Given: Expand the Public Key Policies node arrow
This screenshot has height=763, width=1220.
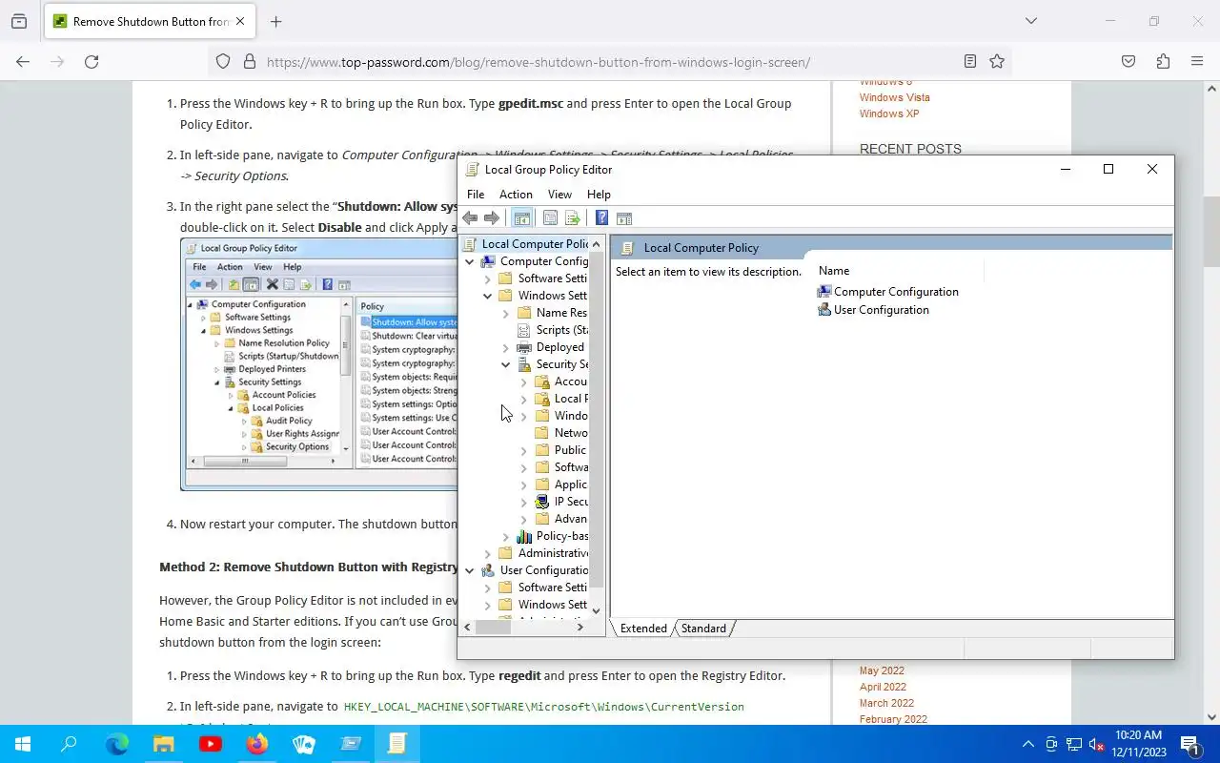Looking at the screenshot, I should [x=523, y=450].
